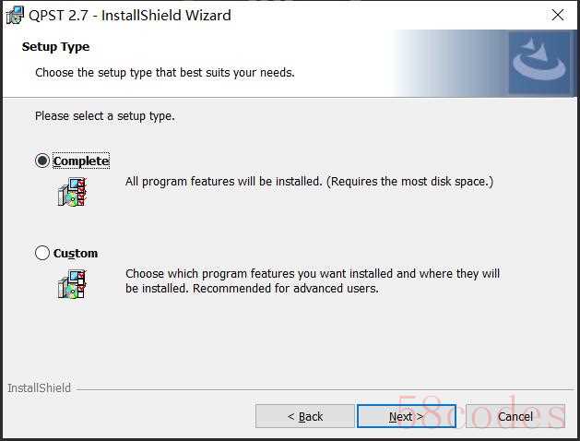
Task: Select the Complete radio button
Action: pyautogui.click(x=42, y=161)
